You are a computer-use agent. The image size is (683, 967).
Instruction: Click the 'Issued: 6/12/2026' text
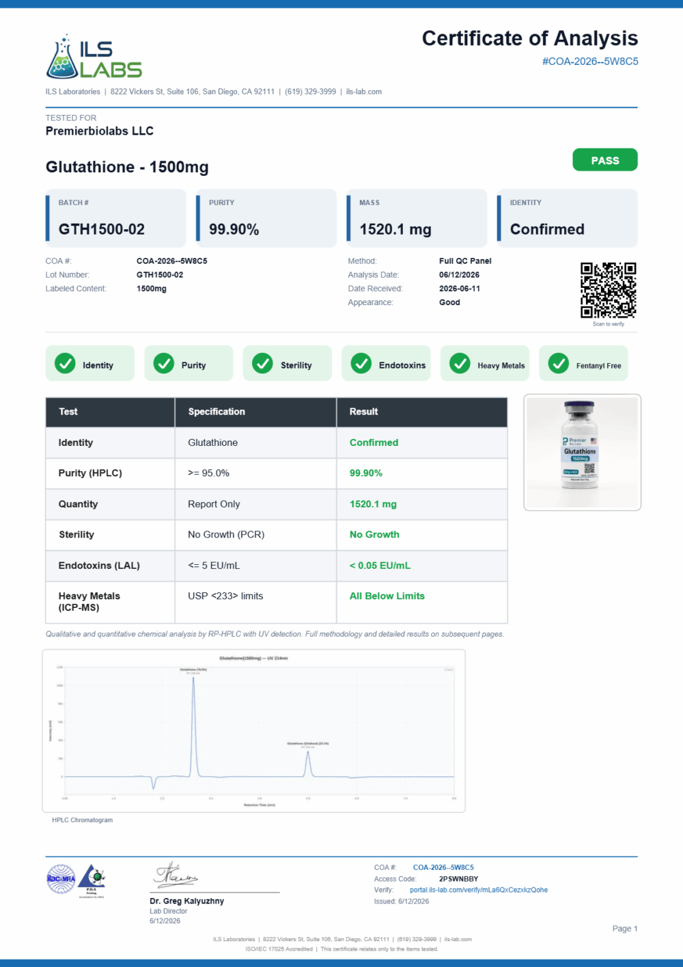pyautogui.click(x=402, y=901)
